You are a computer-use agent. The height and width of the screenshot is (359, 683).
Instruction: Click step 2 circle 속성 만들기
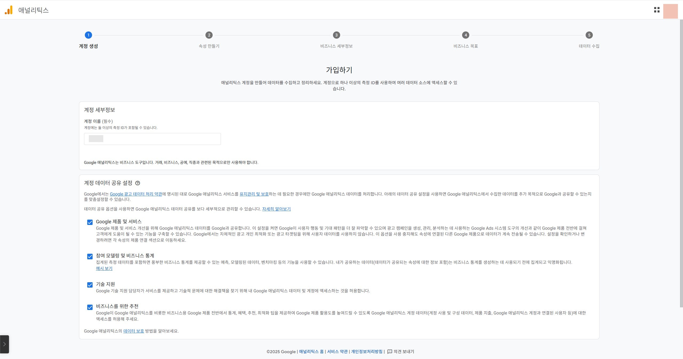[x=209, y=35]
